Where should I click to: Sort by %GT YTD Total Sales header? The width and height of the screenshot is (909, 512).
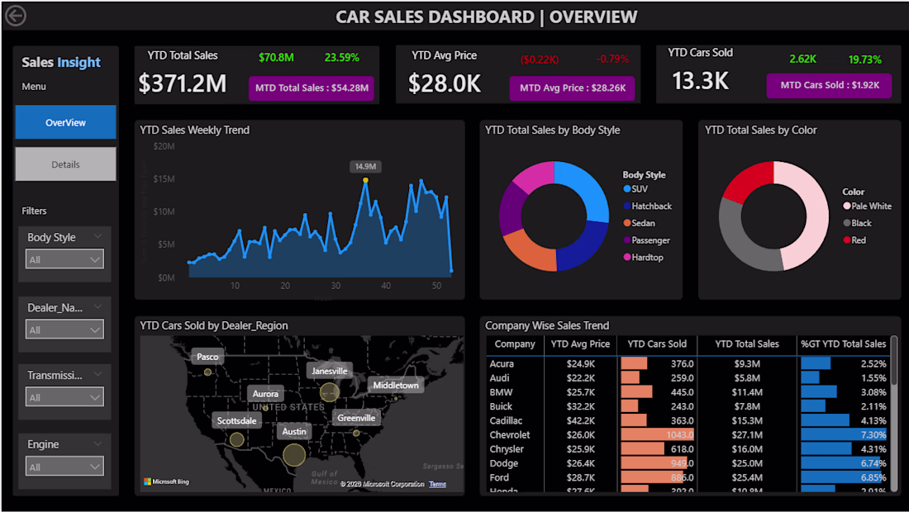click(844, 344)
